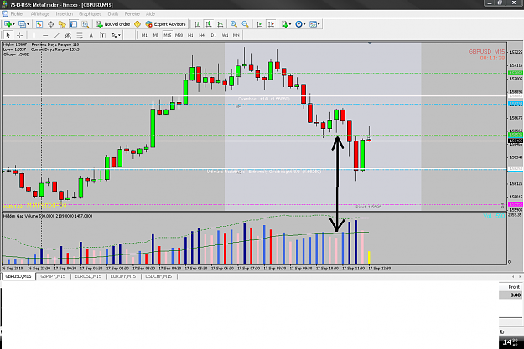Zoom in on the chart
The height and width of the screenshot is (349, 524).
coord(234,24)
